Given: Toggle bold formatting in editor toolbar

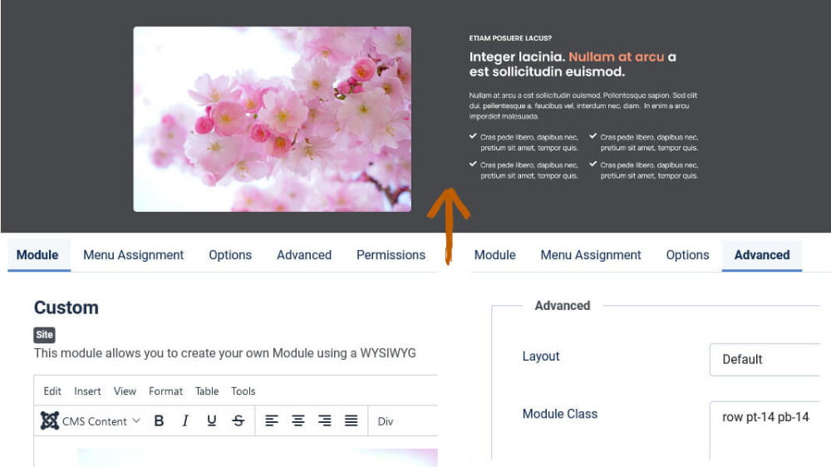Looking at the screenshot, I should [159, 421].
